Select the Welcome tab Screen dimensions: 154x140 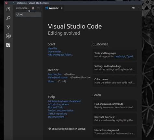[x=54, y=8]
